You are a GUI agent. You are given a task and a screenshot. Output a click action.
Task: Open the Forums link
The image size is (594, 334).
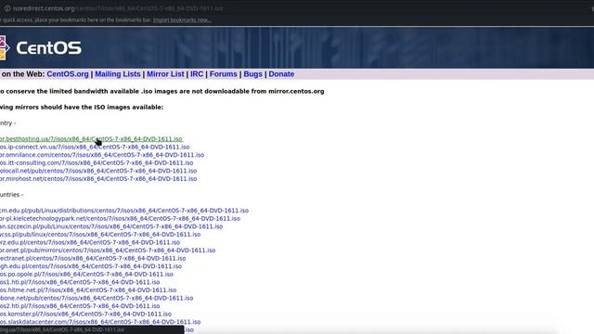[x=223, y=74]
